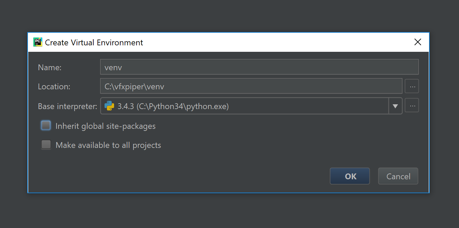Screen dimensions: 459x228
Task: Close the Create Virtual Environment dialog
Action: [417, 42]
